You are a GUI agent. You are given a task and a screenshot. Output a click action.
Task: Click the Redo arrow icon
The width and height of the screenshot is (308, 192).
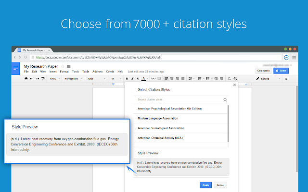click(x=38, y=79)
